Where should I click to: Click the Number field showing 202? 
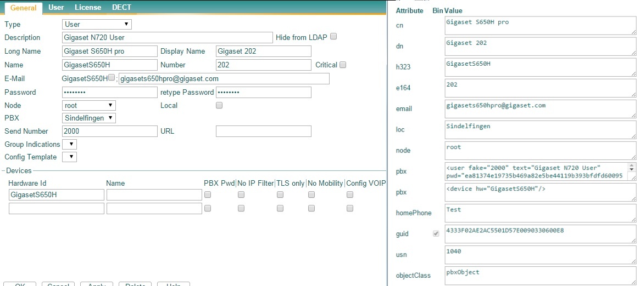(x=264, y=65)
